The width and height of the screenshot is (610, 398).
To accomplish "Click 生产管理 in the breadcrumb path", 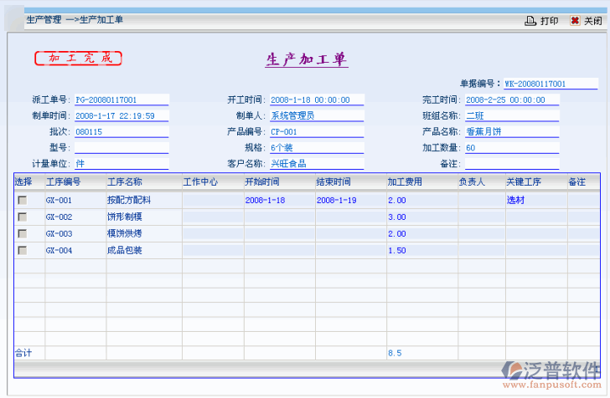I will (44, 19).
